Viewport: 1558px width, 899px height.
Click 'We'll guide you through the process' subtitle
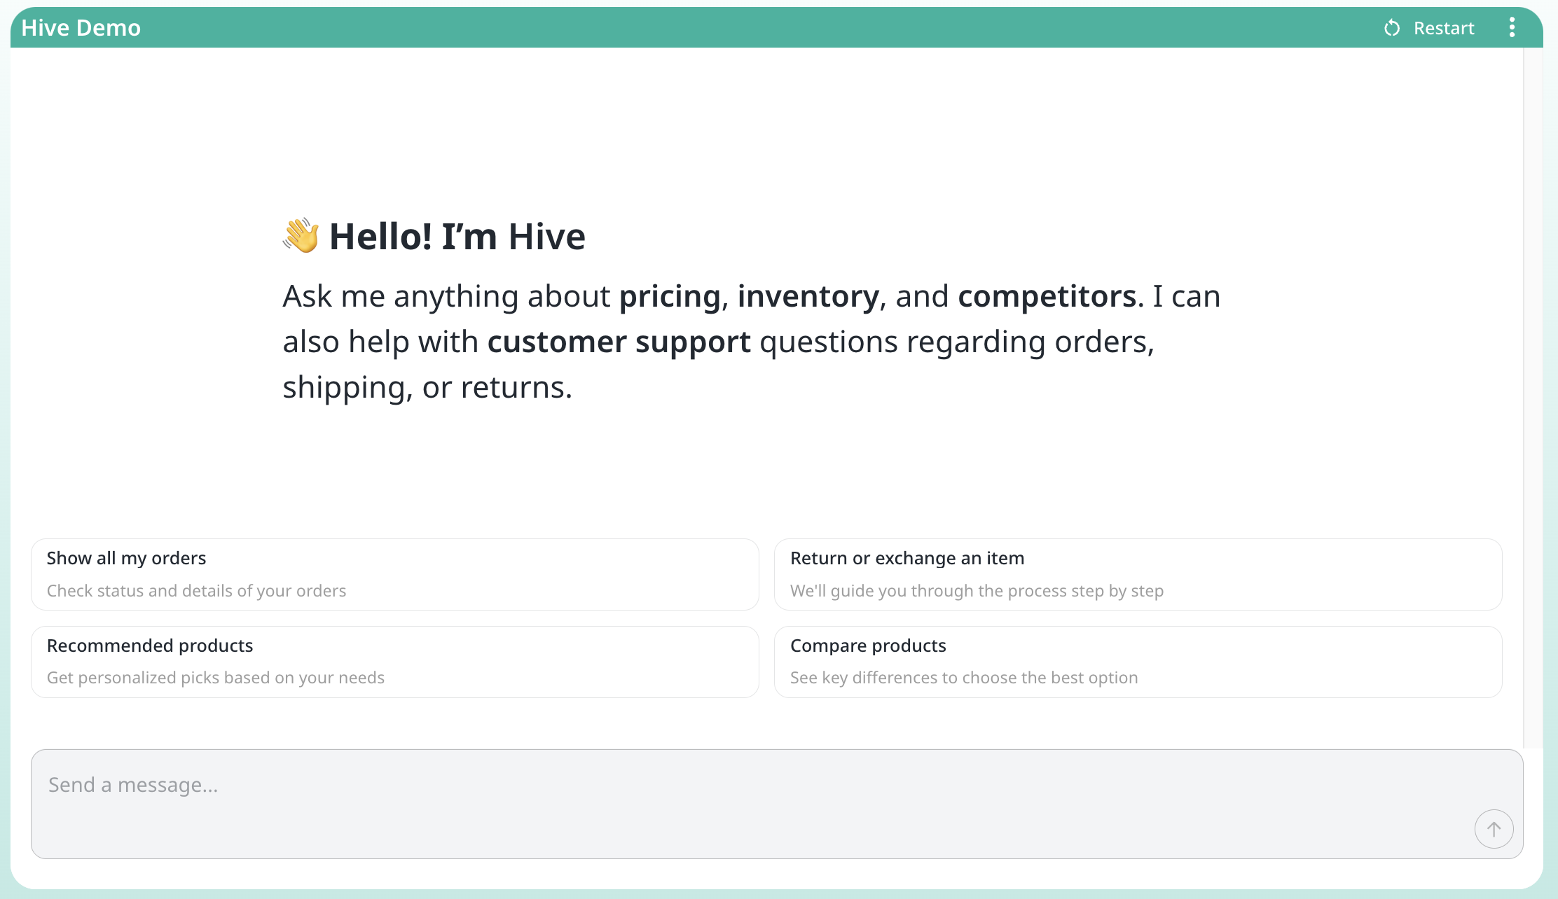(x=977, y=591)
